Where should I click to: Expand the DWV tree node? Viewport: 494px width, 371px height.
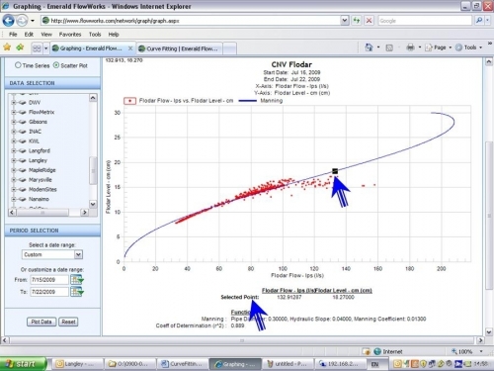point(14,103)
